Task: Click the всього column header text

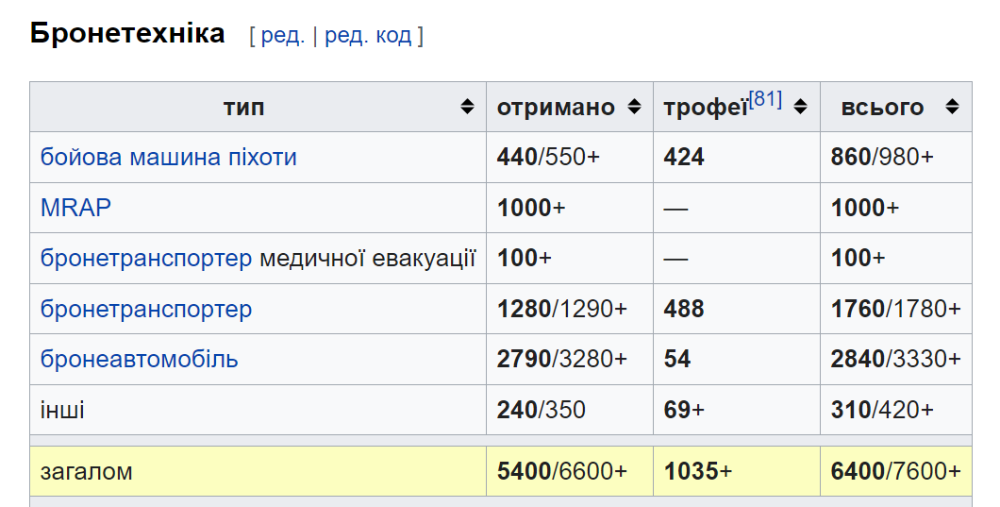Action: tap(882, 108)
